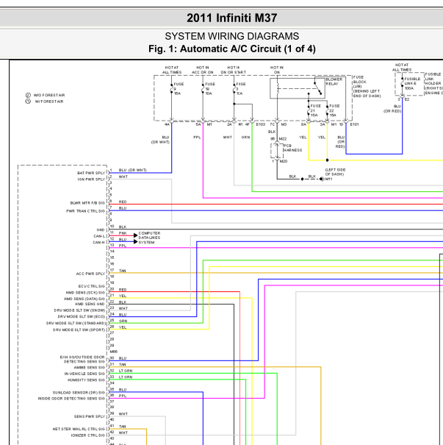Screen dimensions: 443x445
Task: Click the E2 connector label
Action: click(x=407, y=99)
